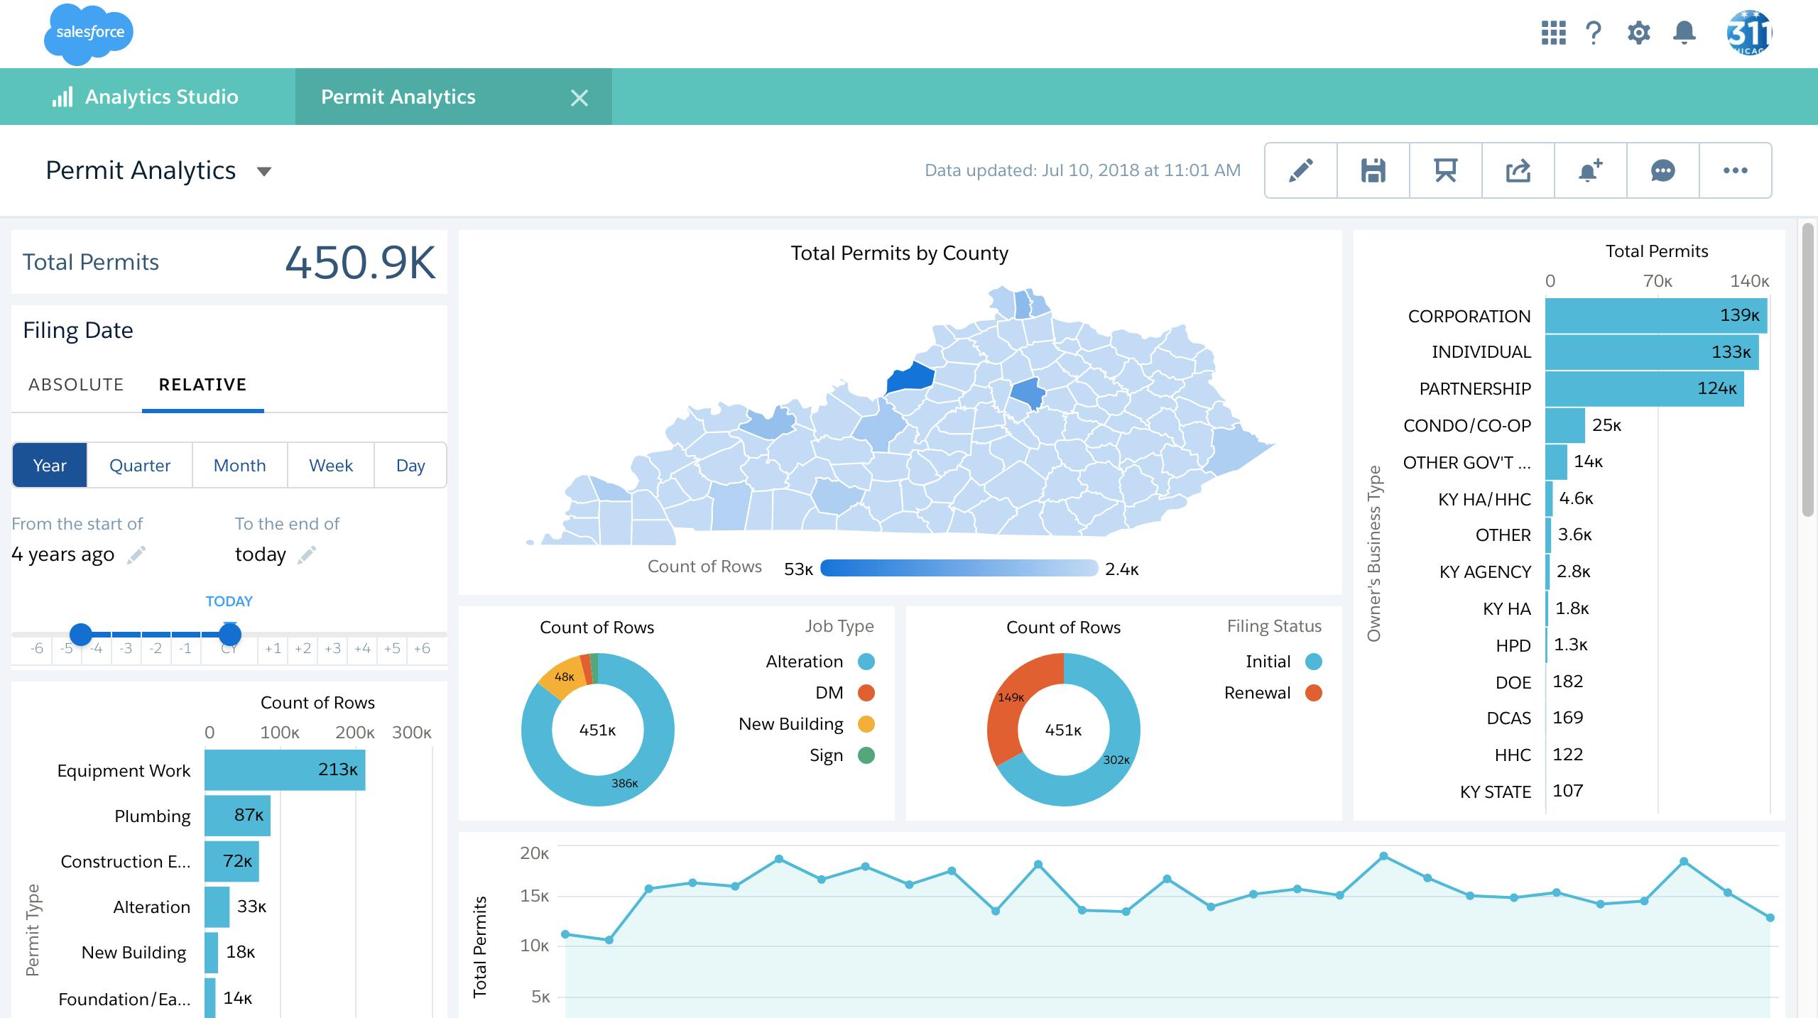Screen dimensions: 1818x1018
Task: Click the bookmark/clip icon in toolbar
Action: click(1446, 171)
